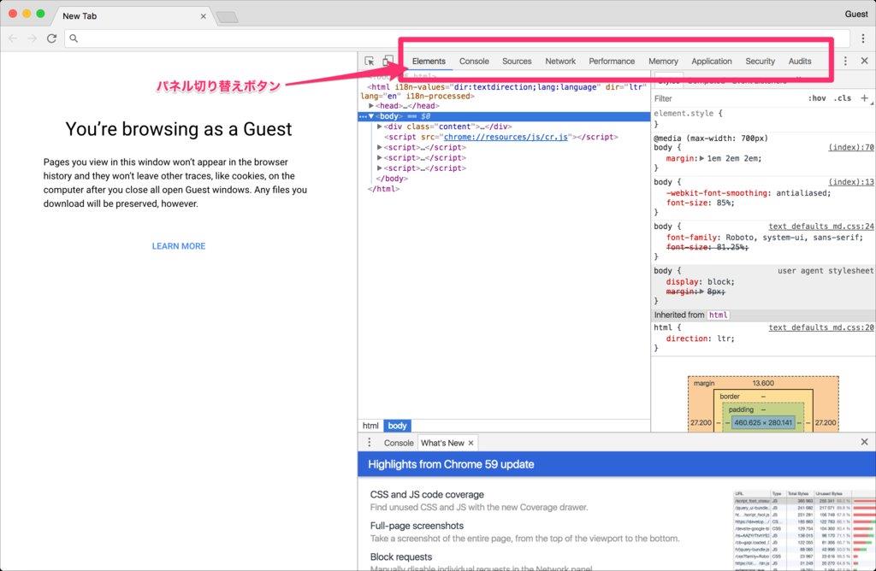Click the display: block declaration
The image size is (876, 571).
pos(700,282)
